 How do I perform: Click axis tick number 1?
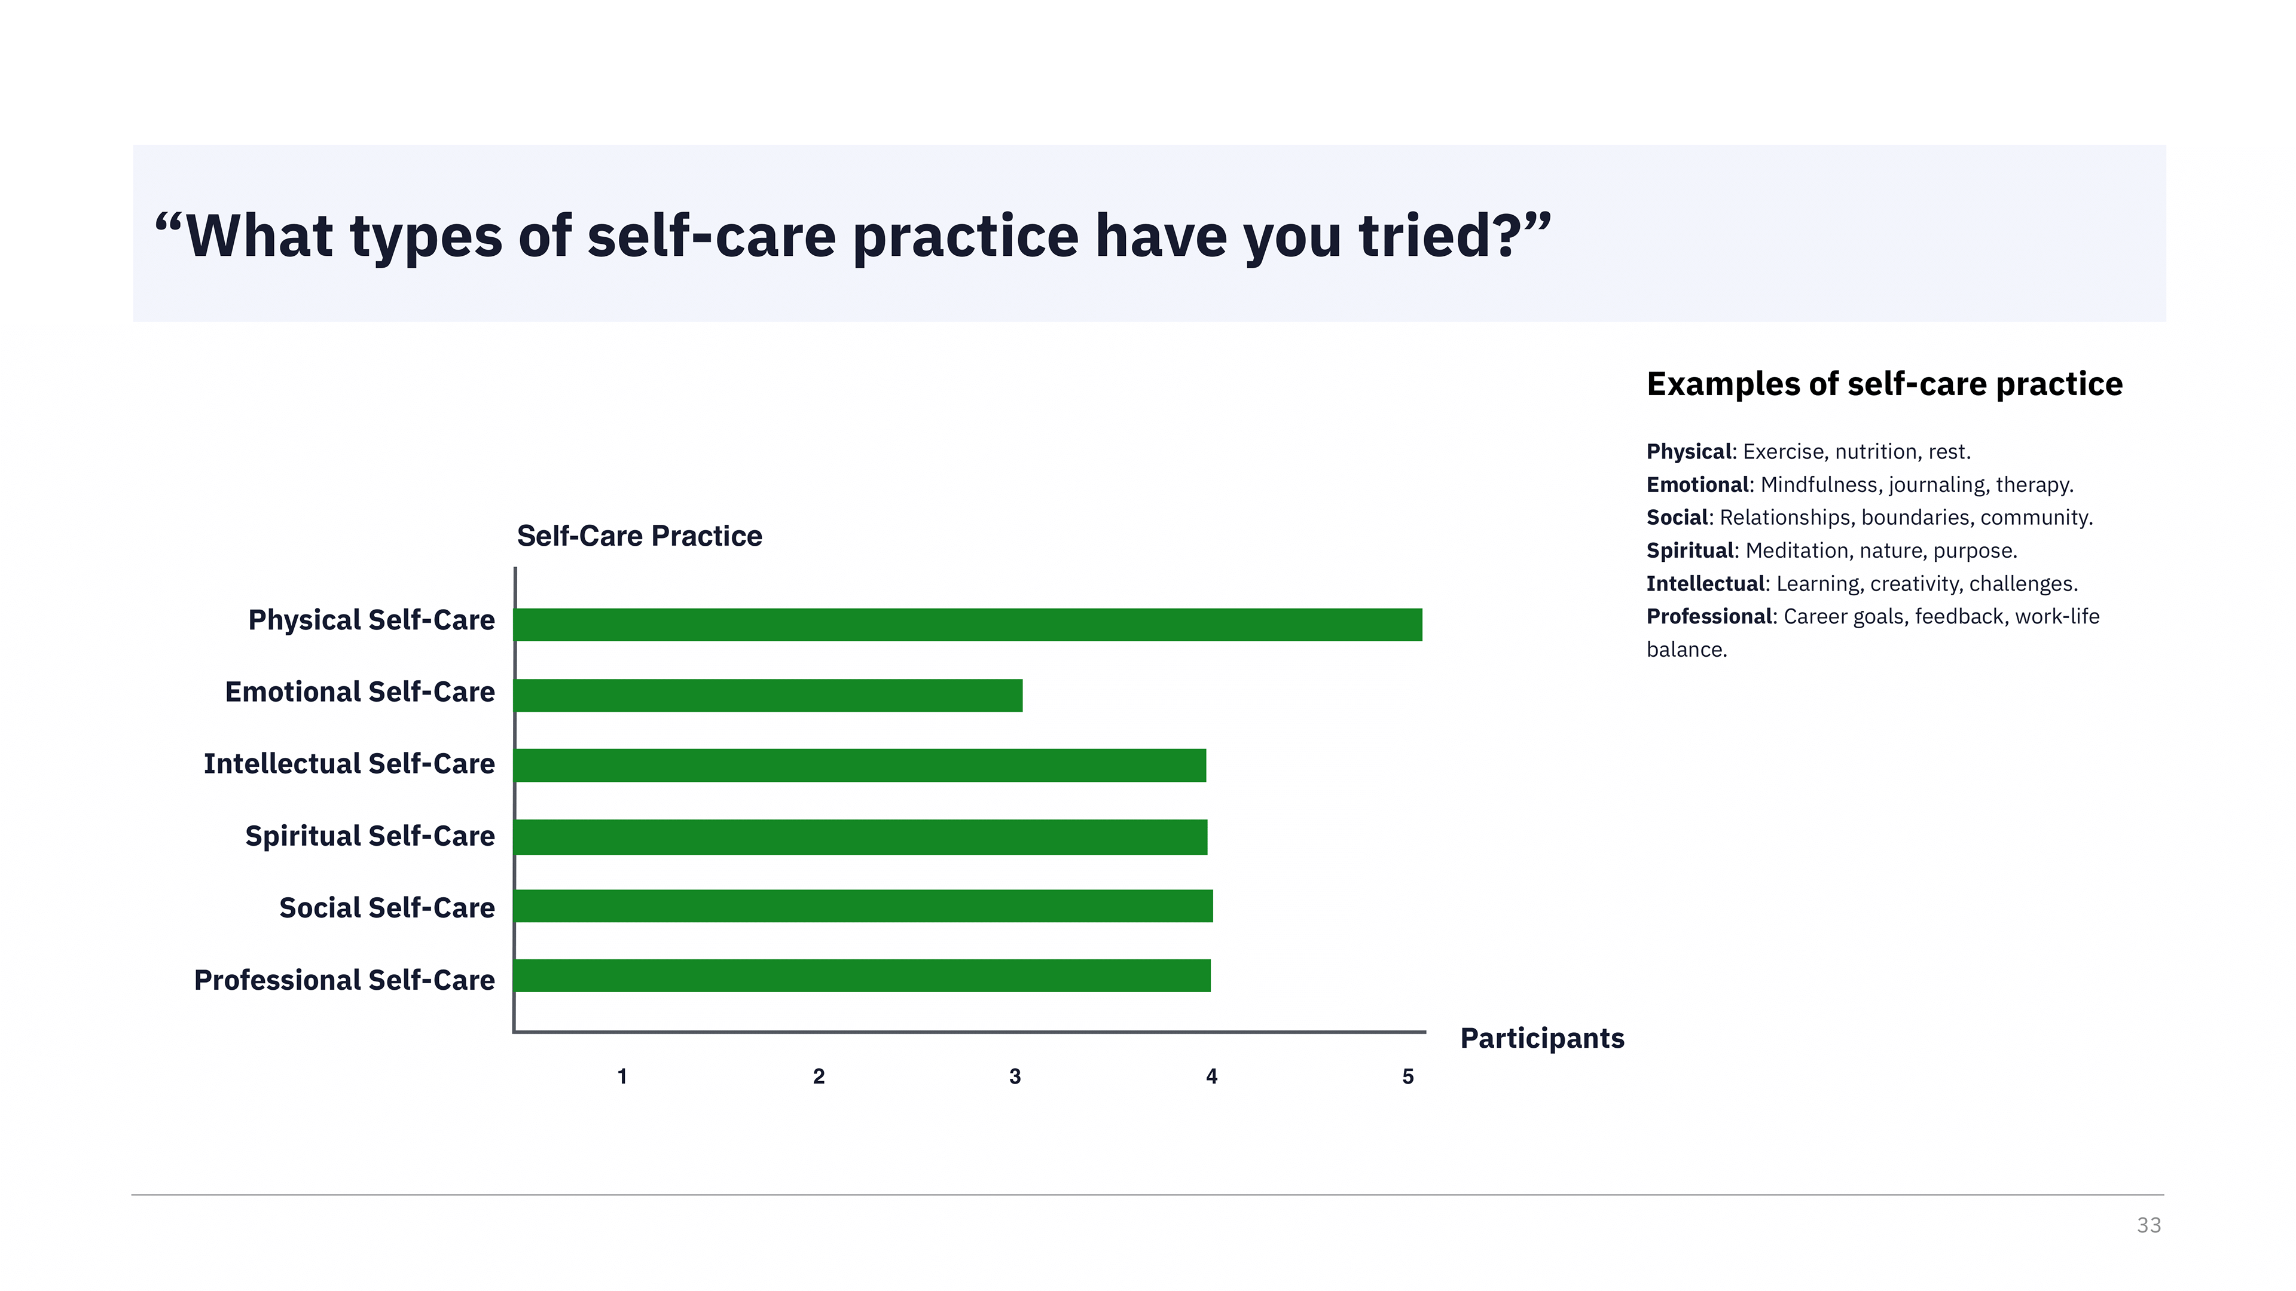(x=622, y=1076)
